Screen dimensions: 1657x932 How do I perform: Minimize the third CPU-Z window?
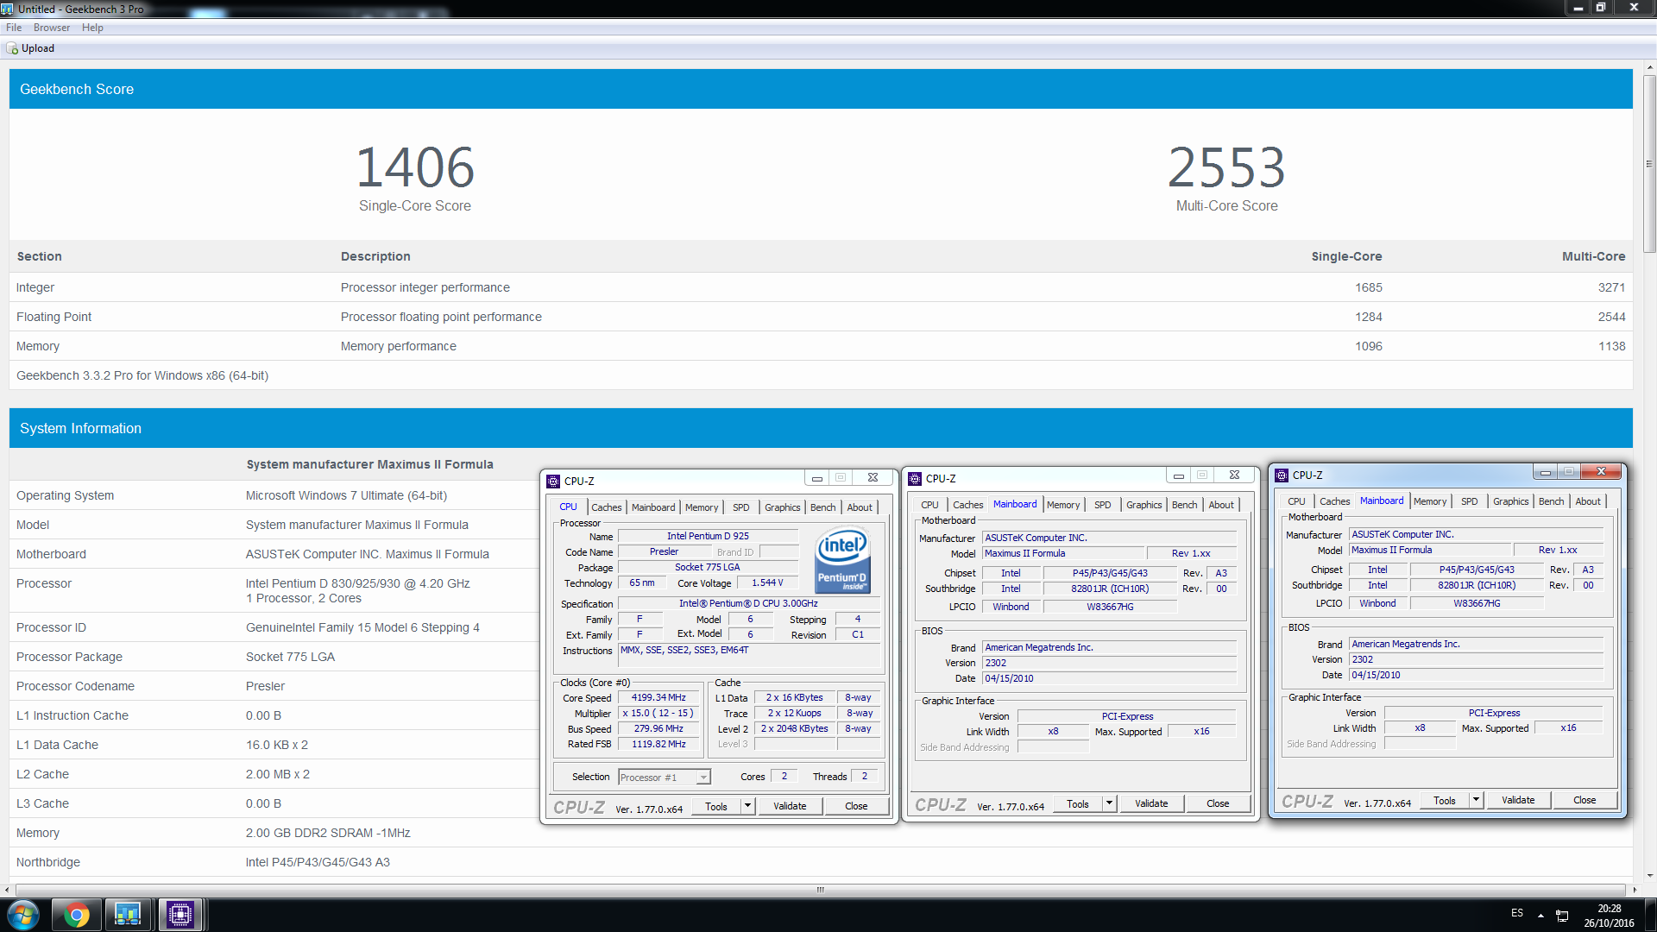click(1546, 472)
